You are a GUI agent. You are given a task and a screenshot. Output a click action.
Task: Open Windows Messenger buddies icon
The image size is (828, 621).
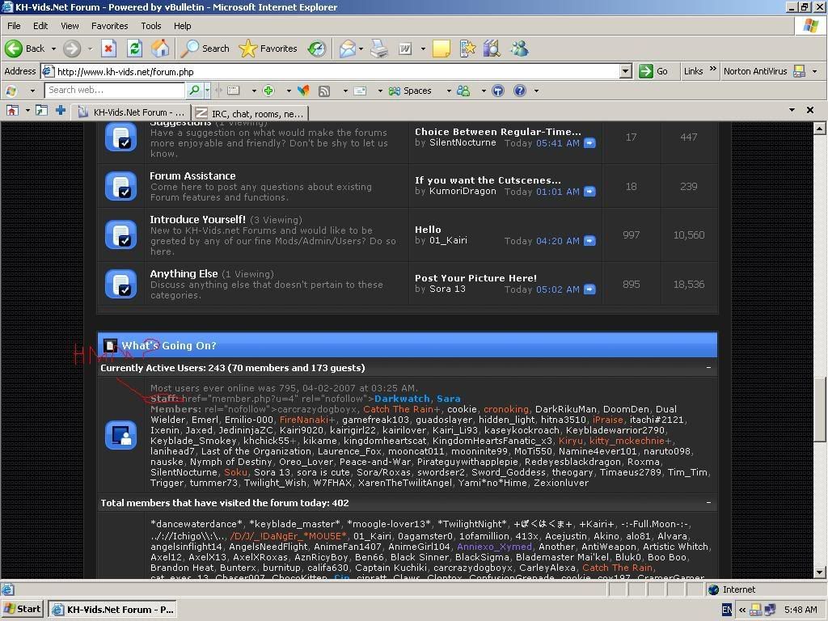coord(519,49)
